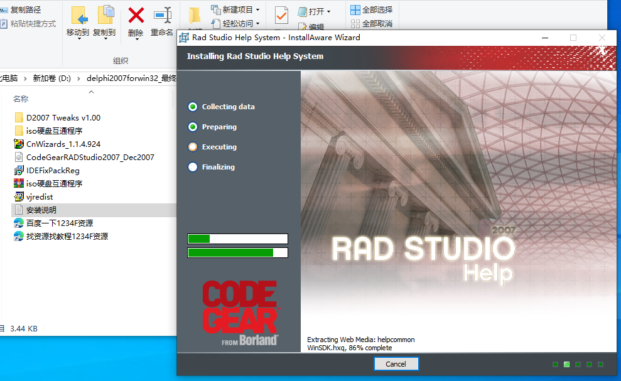Image resolution: width=621 pixels, height=381 pixels.
Task: Click the 3.44 KB status bar text
Action: tap(24, 329)
